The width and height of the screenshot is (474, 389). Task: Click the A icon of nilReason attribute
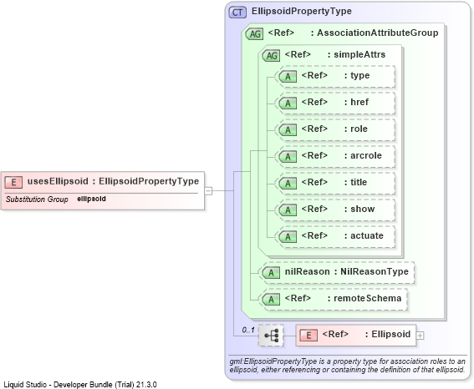[271, 273]
